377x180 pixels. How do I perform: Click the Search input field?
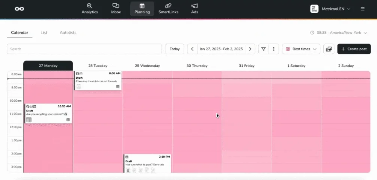(84, 49)
